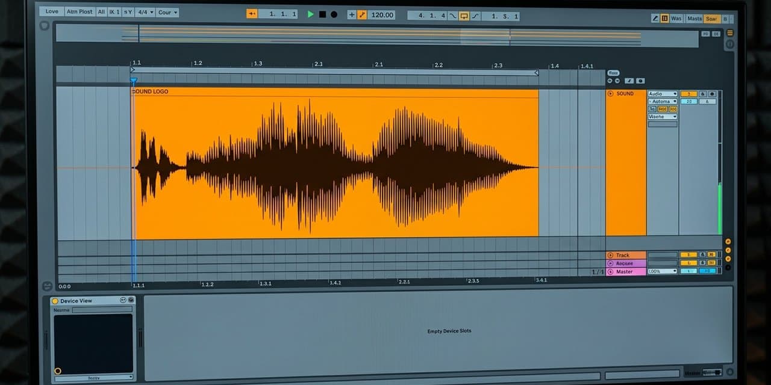Open the Waehe dropdown on the SOUND track

point(663,117)
